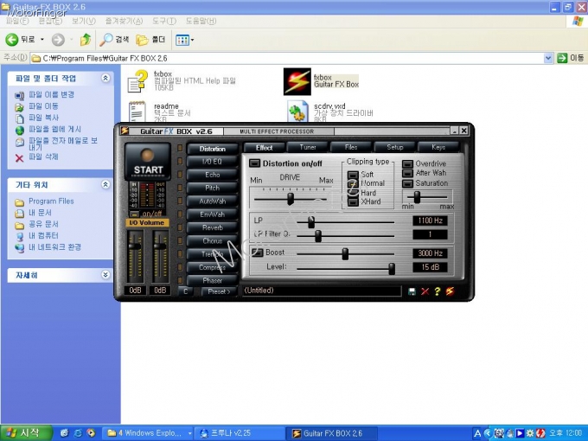Select the Reverb effect button
Viewport: 588px width, 441px height.
point(212,227)
